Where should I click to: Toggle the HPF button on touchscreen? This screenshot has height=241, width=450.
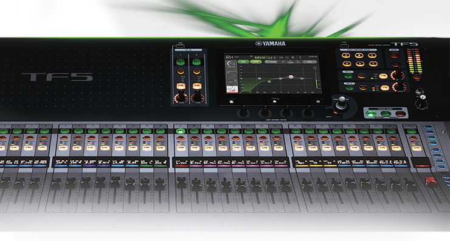coord(255,61)
